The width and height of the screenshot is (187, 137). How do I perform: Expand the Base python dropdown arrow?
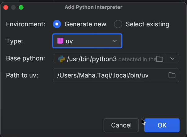coord(173,58)
